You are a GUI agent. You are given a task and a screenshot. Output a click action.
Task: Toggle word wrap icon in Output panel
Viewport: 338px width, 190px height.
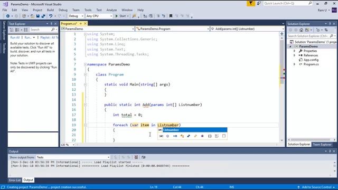tap(143, 157)
